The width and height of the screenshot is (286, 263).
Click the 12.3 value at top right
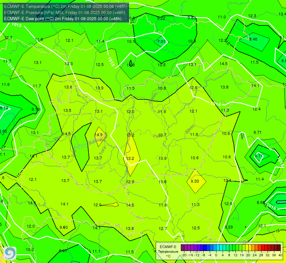pyautogui.click(x=252, y=16)
